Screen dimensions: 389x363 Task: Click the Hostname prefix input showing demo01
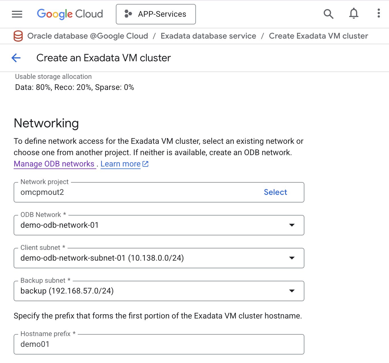click(114, 344)
